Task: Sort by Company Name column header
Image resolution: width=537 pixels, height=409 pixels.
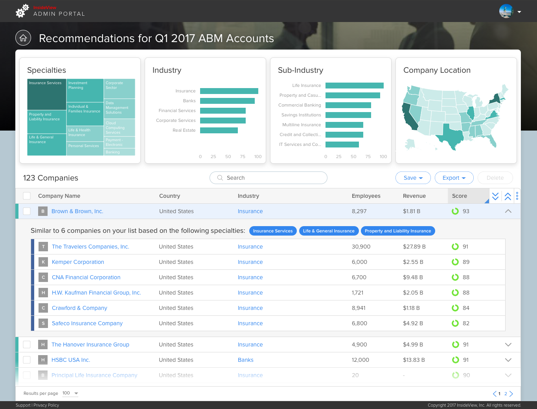Action: pos(59,196)
